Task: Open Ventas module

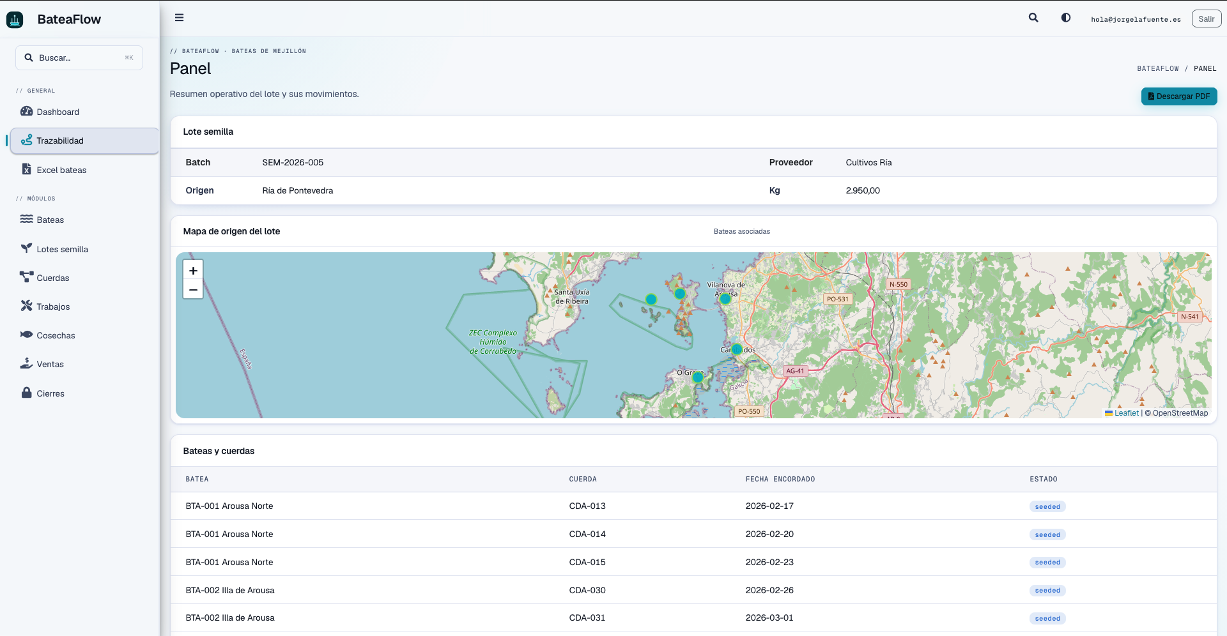Action: (84, 364)
